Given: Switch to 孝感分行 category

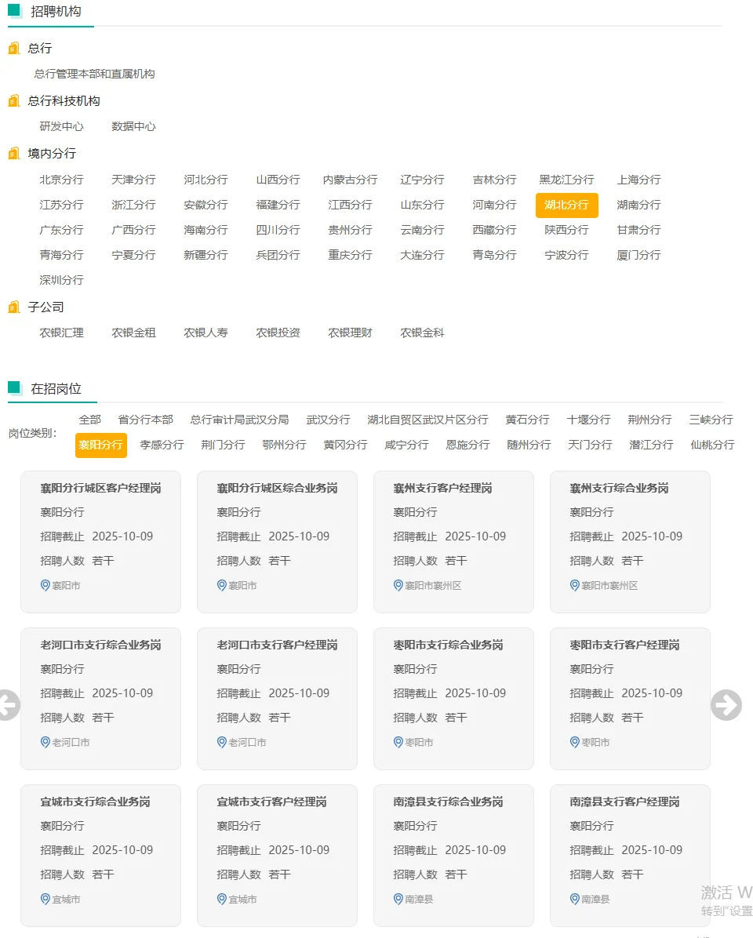Looking at the screenshot, I should point(162,445).
